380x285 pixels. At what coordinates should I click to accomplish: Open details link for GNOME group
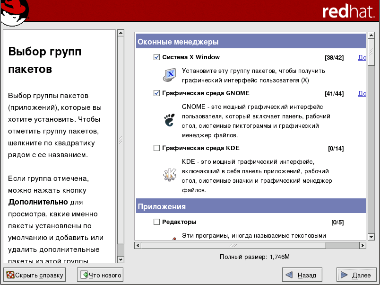pos(362,93)
